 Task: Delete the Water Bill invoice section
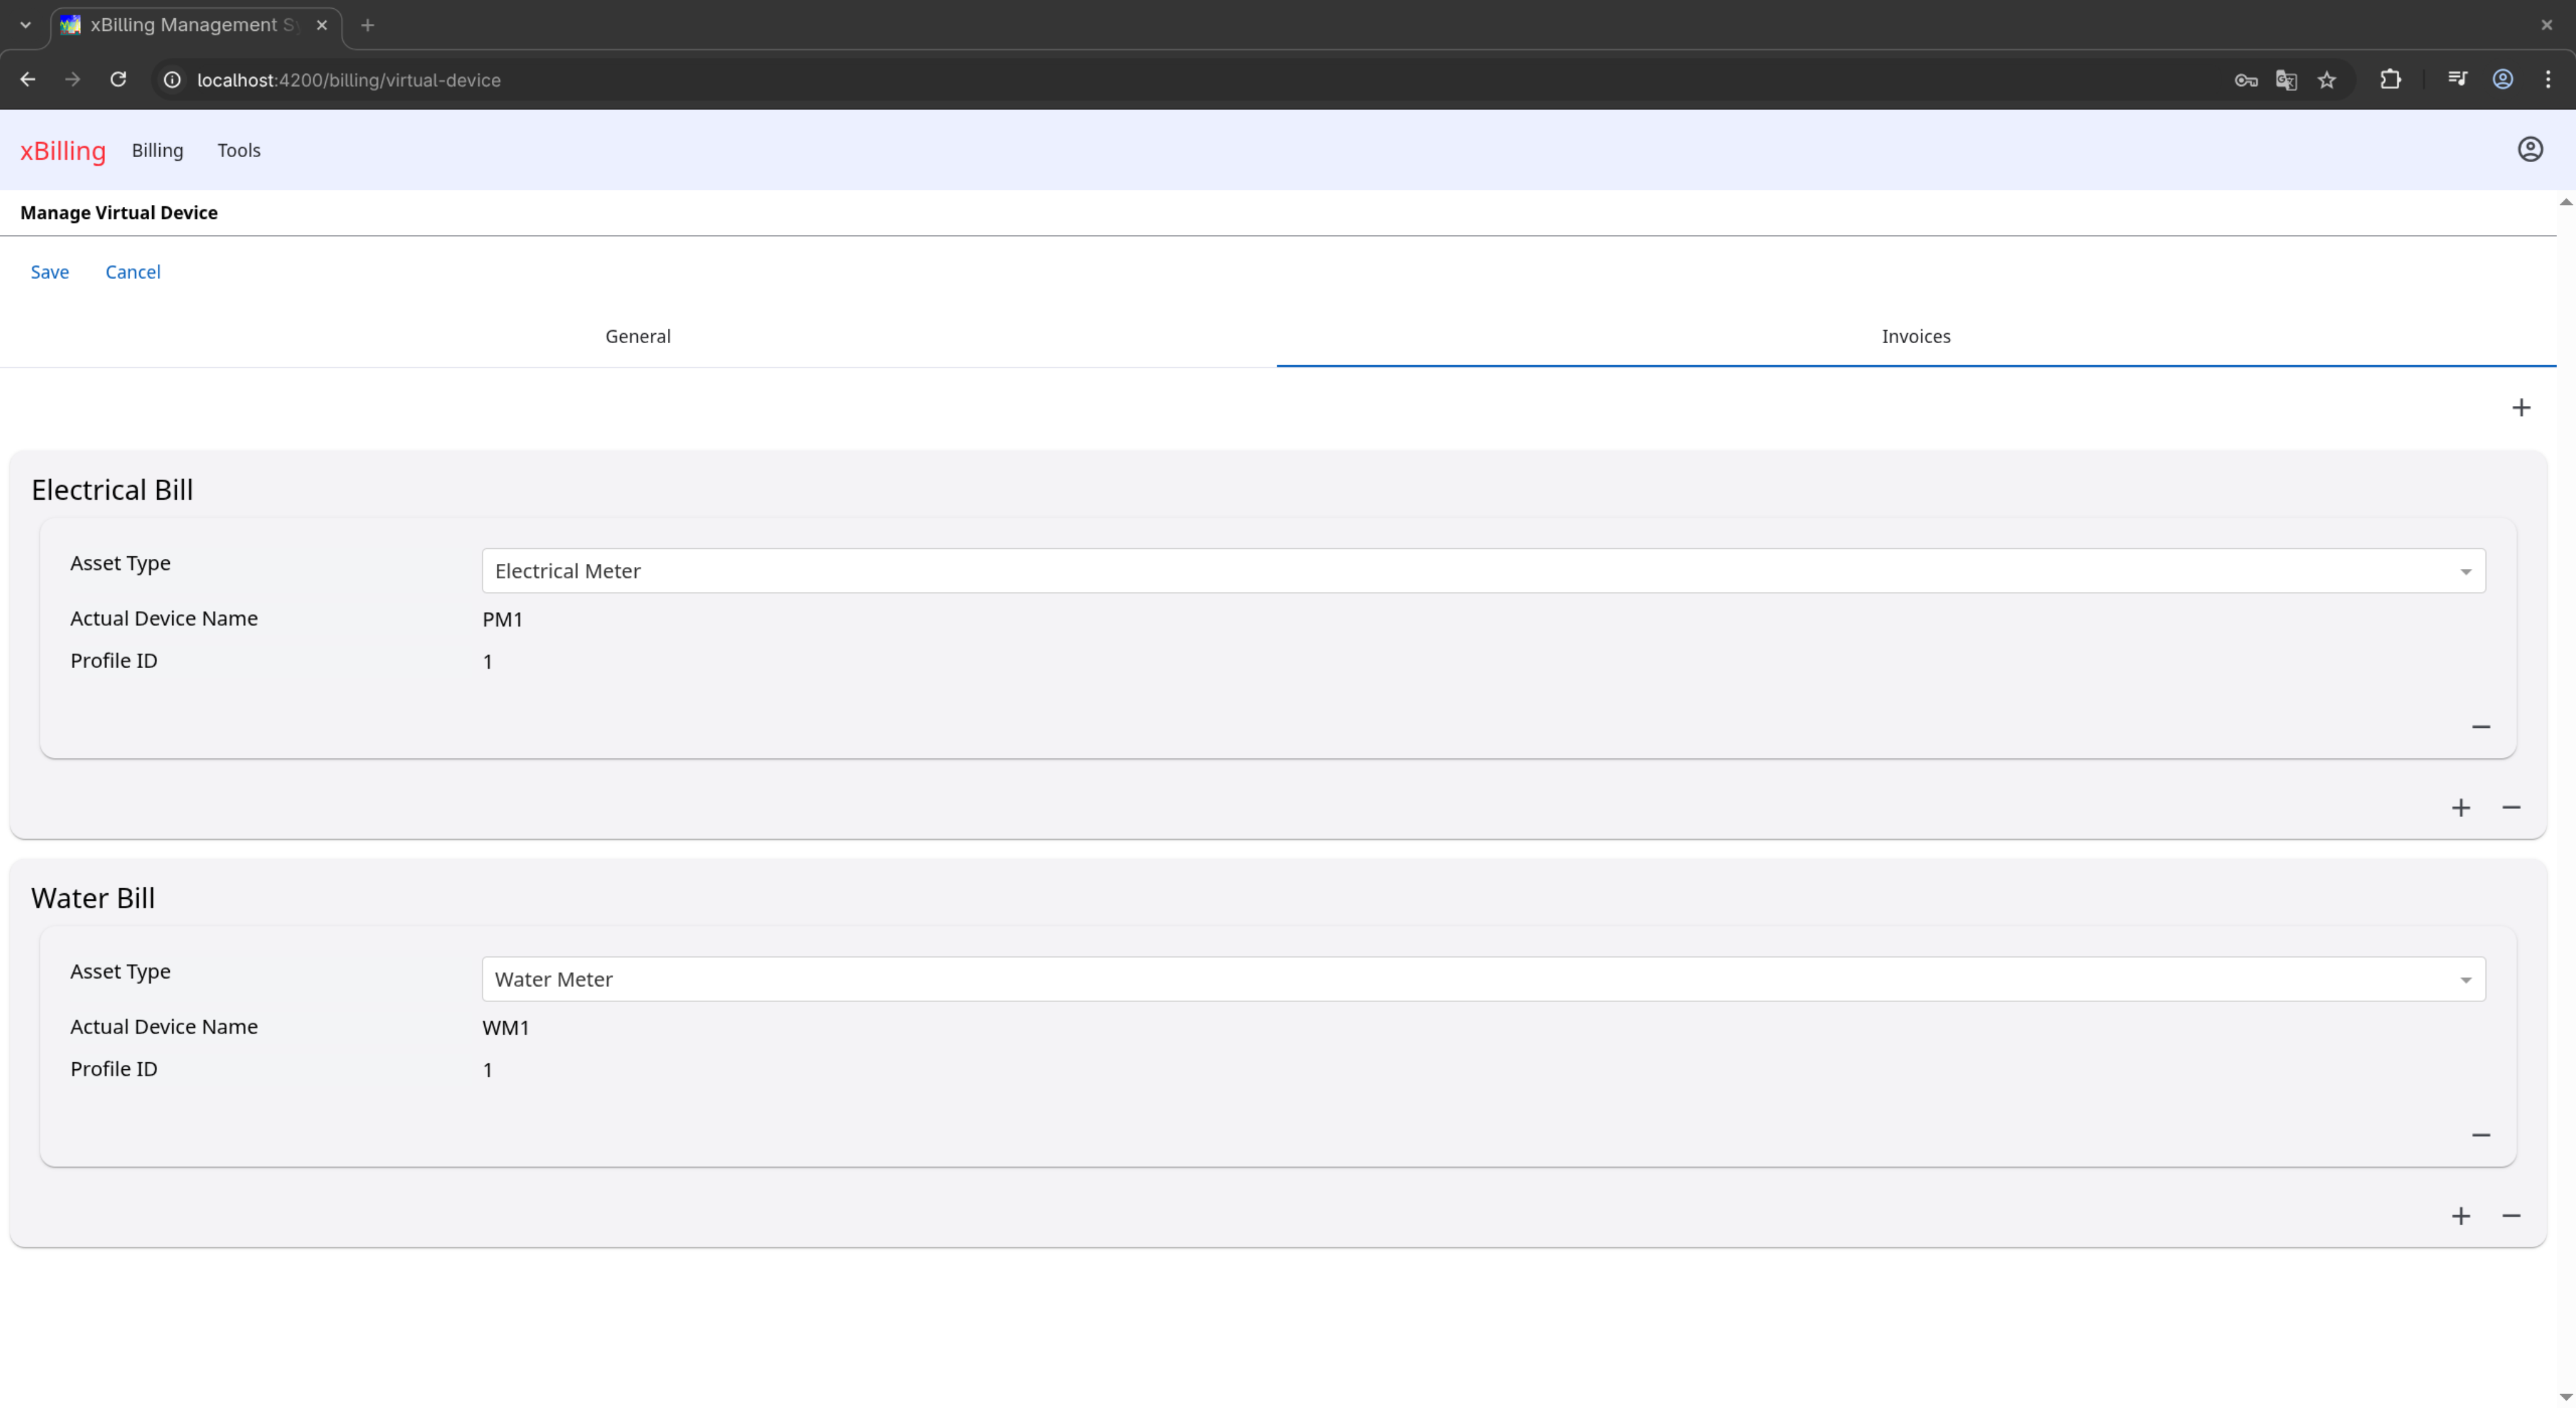2510,1216
